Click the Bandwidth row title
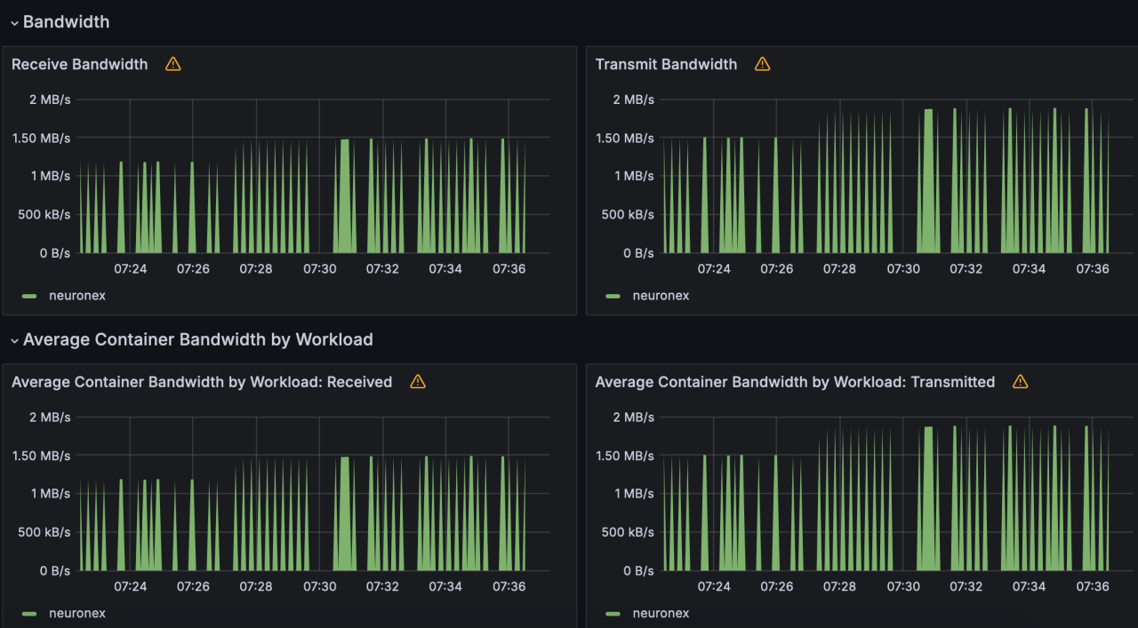The width and height of the screenshot is (1138, 628). click(67, 22)
